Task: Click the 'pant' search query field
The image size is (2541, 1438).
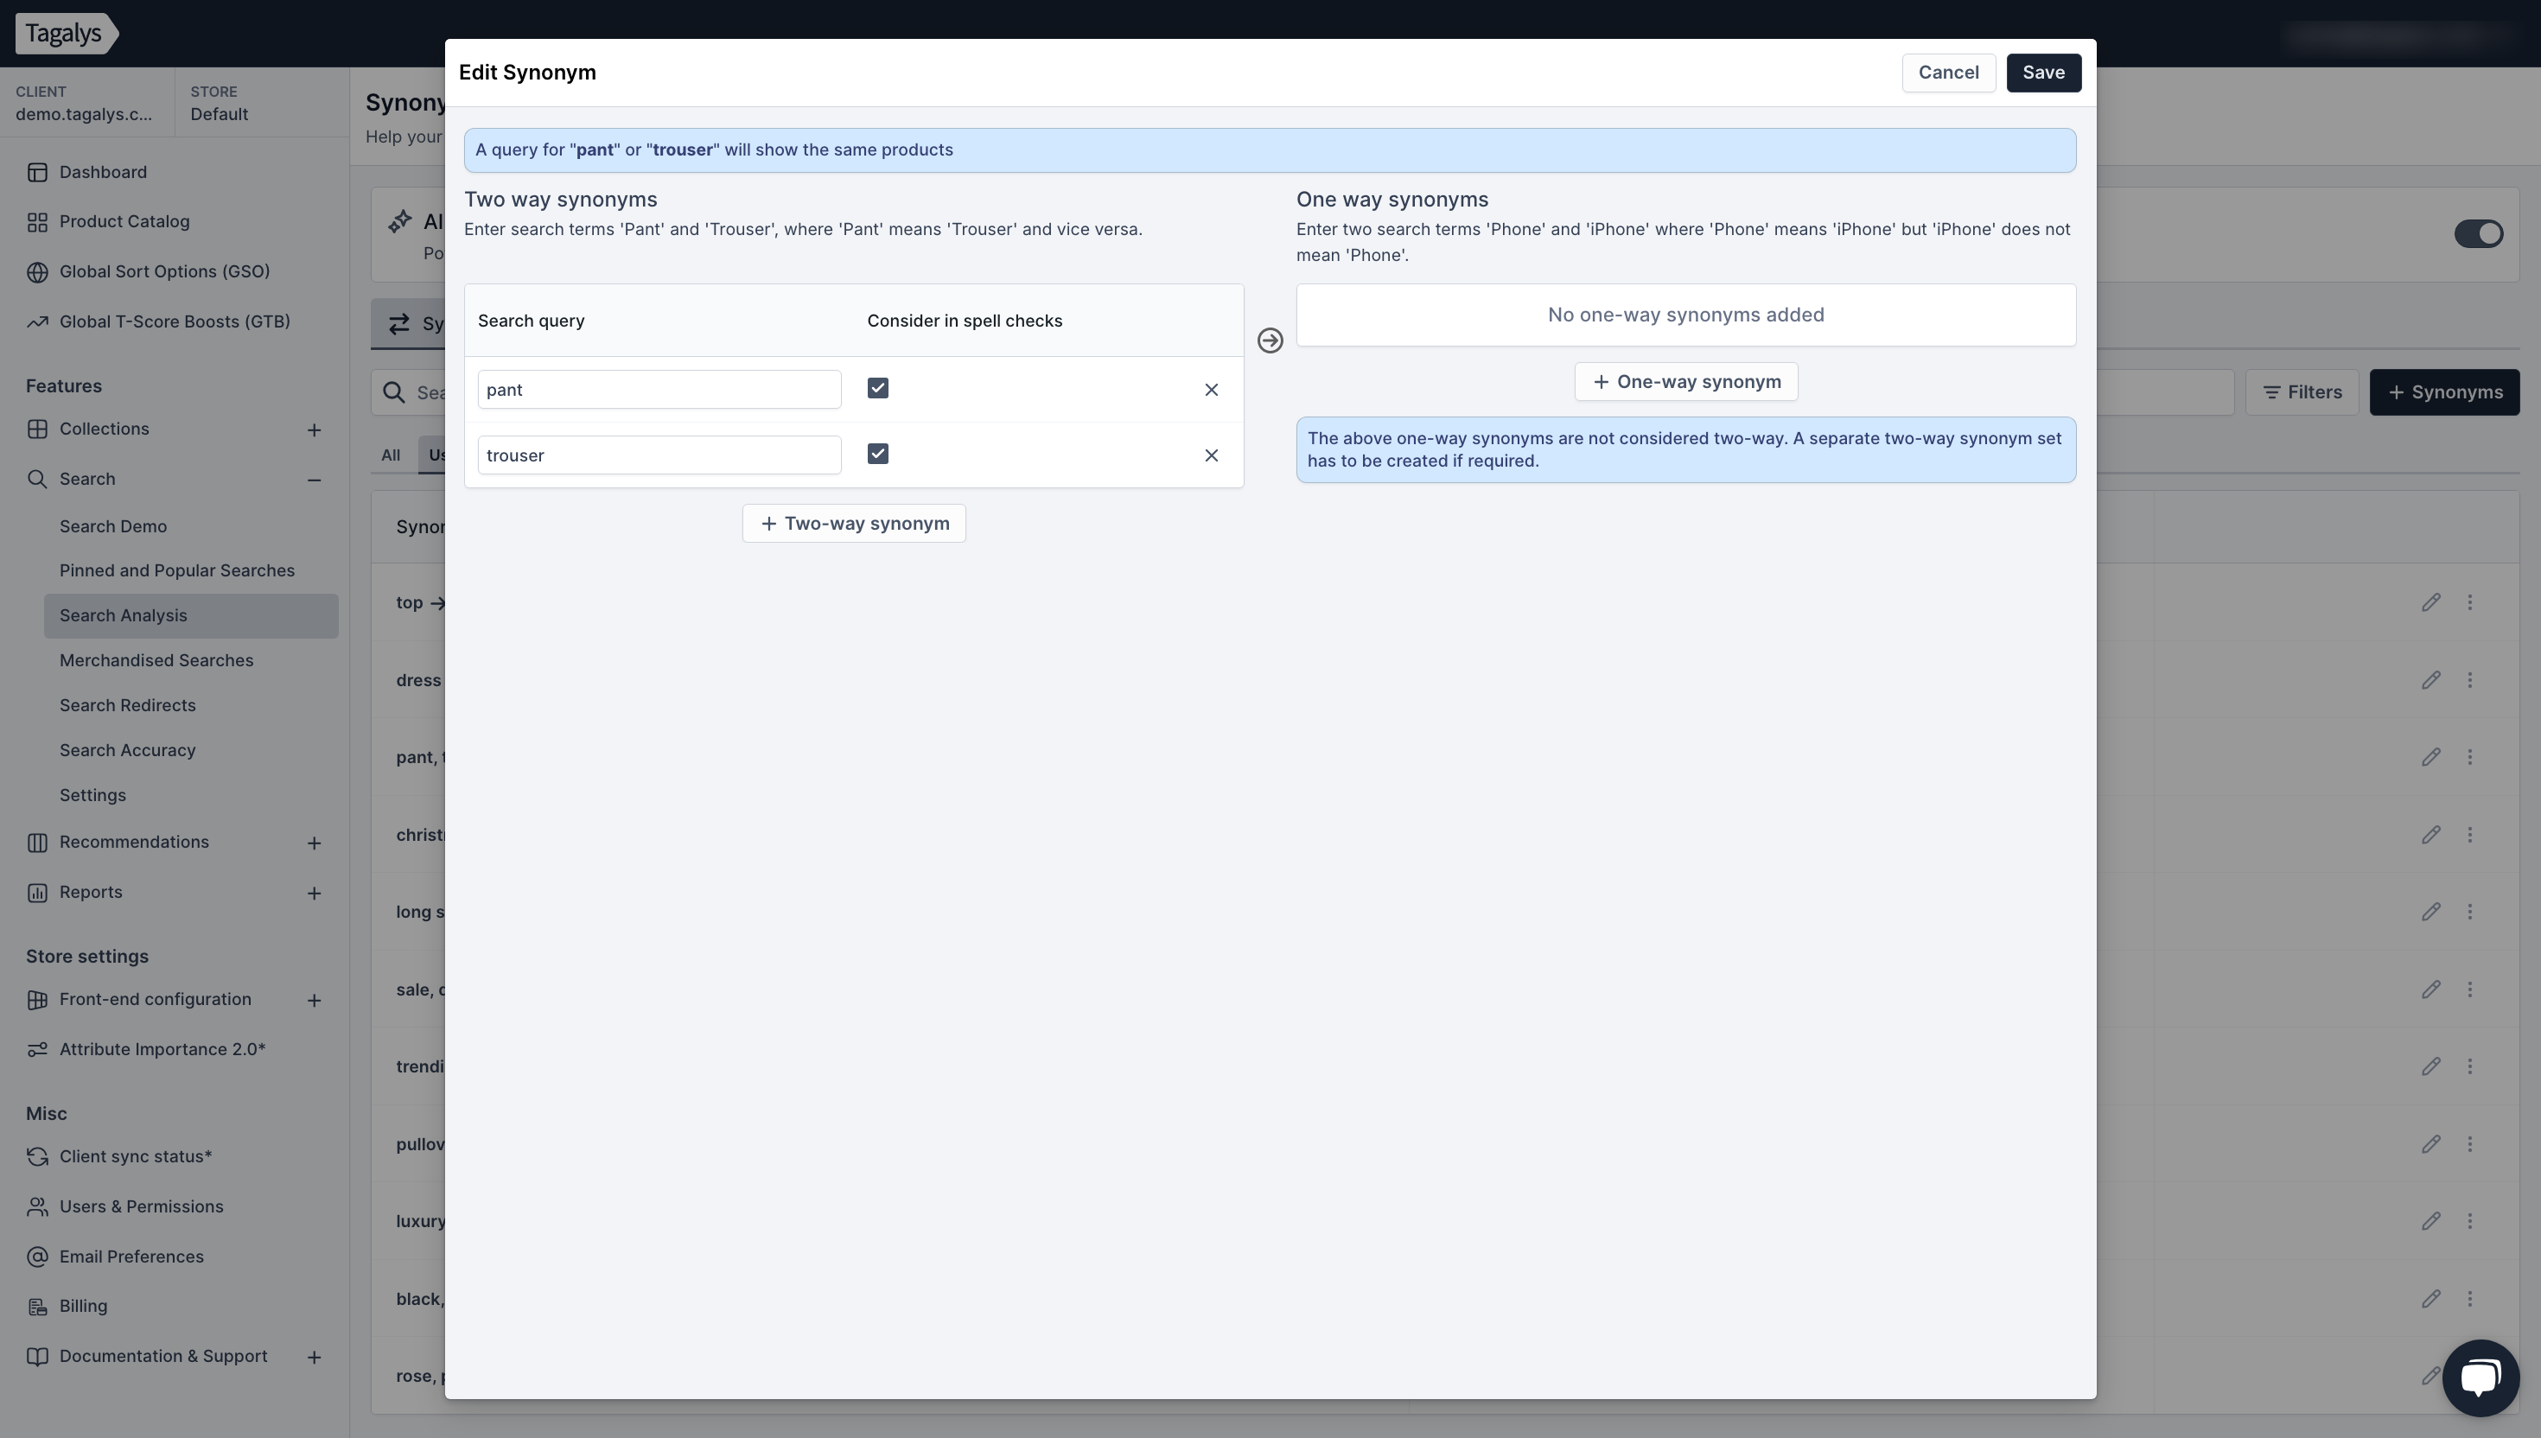Action: pyautogui.click(x=659, y=389)
